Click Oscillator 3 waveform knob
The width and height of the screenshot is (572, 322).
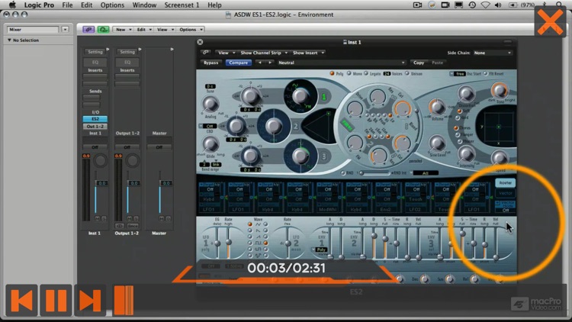pyautogui.click(x=300, y=156)
